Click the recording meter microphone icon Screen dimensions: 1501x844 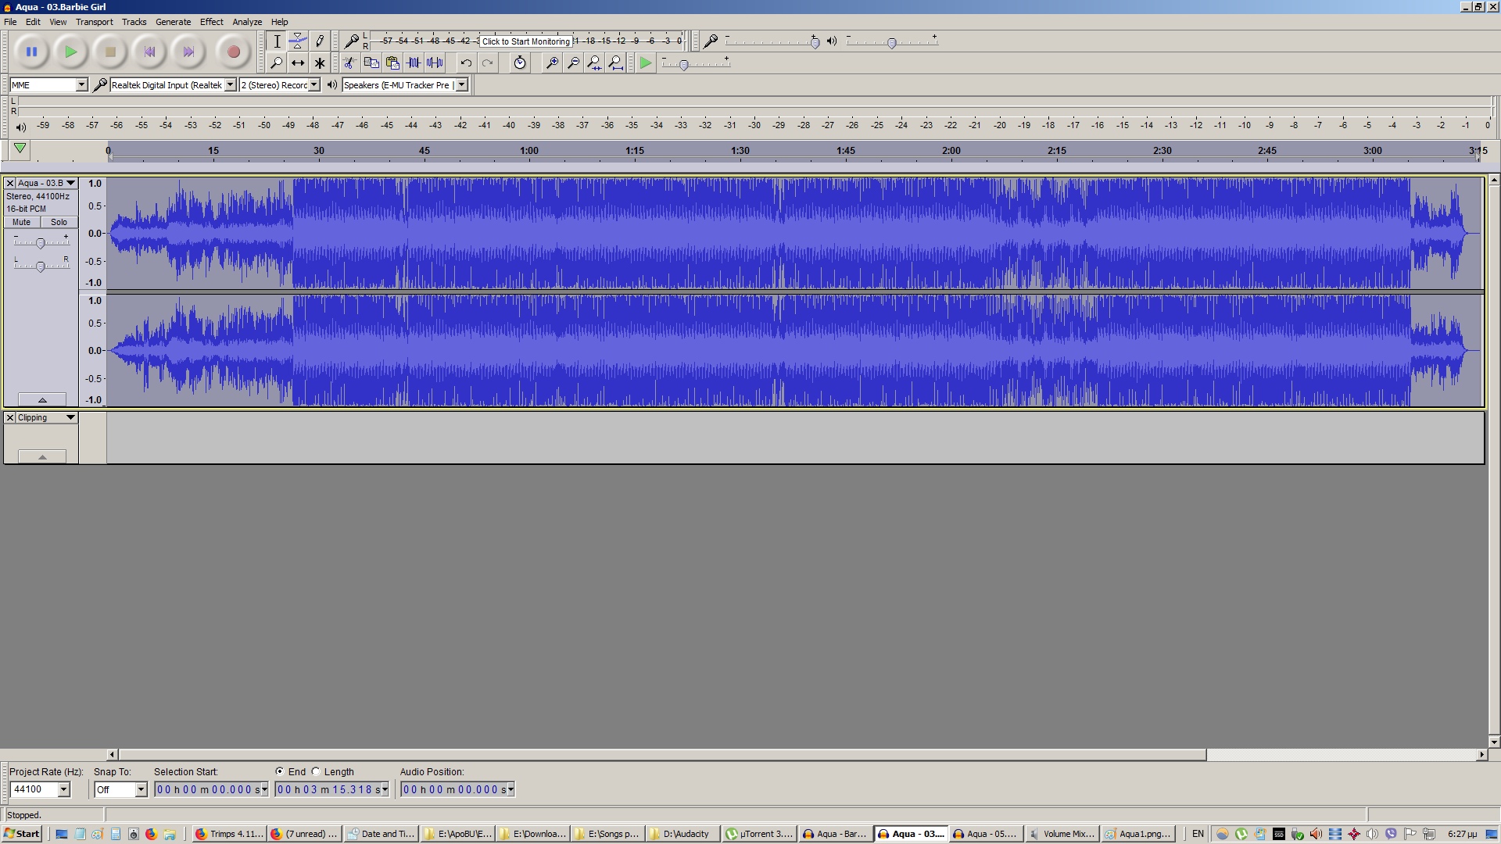tap(352, 41)
